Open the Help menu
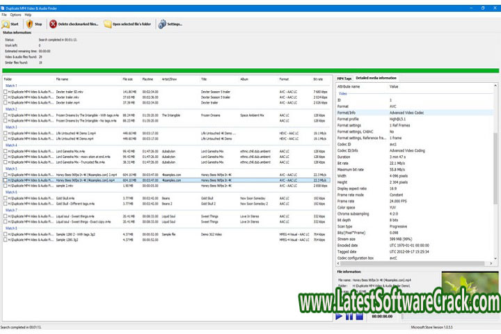The width and height of the screenshot is (501, 334). coord(28,15)
